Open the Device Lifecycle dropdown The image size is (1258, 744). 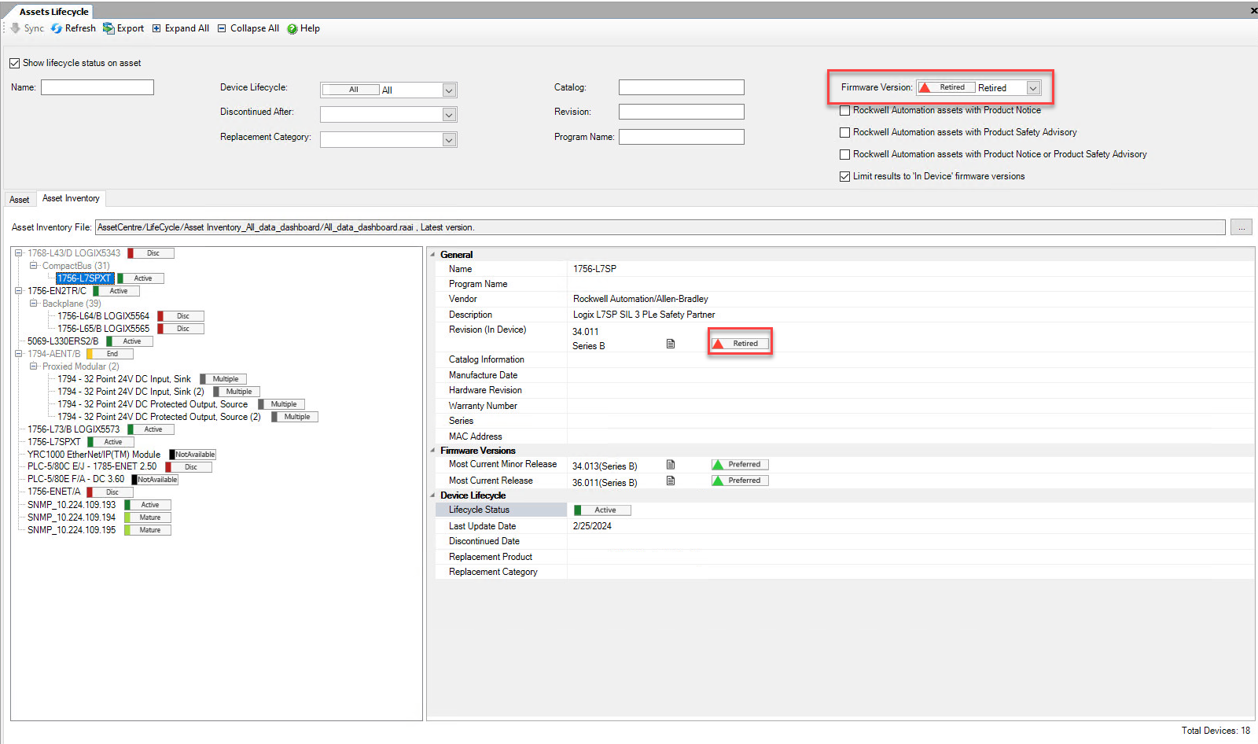pyautogui.click(x=449, y=90)
